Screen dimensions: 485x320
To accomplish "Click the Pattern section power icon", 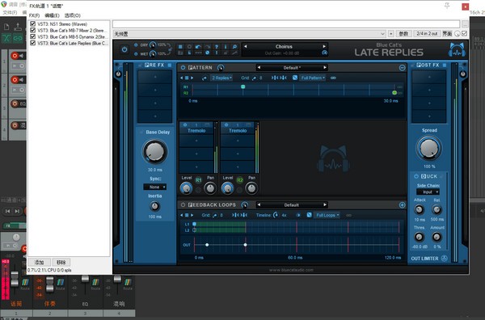I will tap(183, 67).
